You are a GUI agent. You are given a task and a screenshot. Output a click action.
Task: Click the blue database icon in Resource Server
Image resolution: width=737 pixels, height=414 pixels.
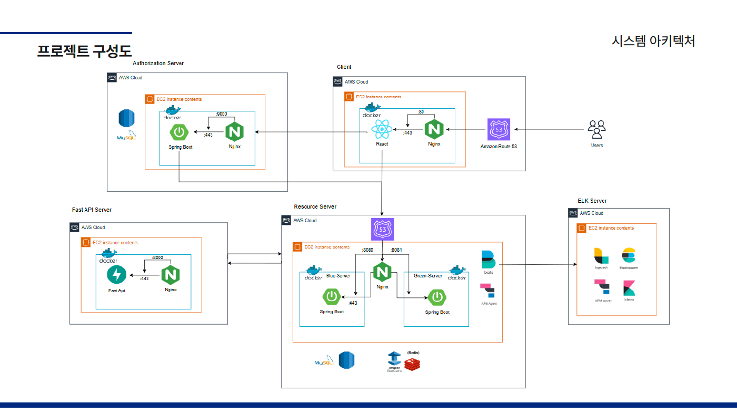[346, 360]
